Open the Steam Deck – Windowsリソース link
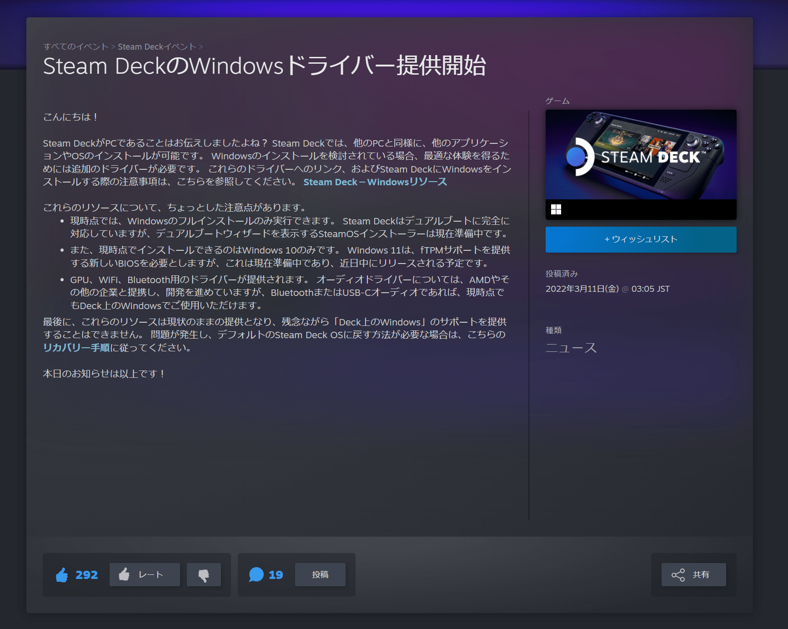 point(375,182)
